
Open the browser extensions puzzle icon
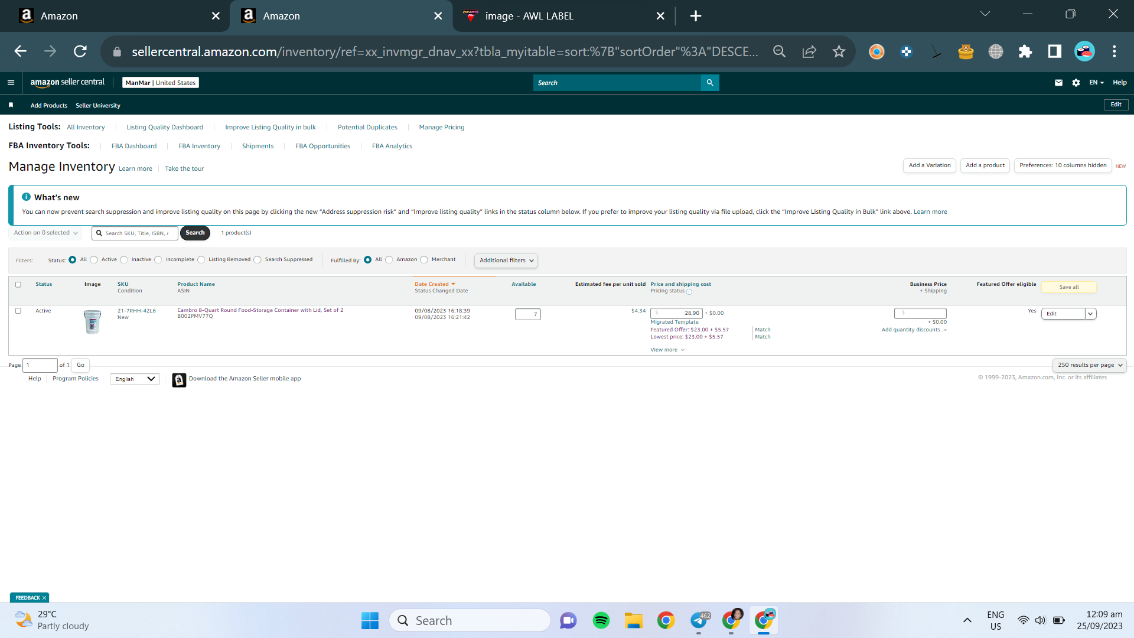click(1025, 51)
